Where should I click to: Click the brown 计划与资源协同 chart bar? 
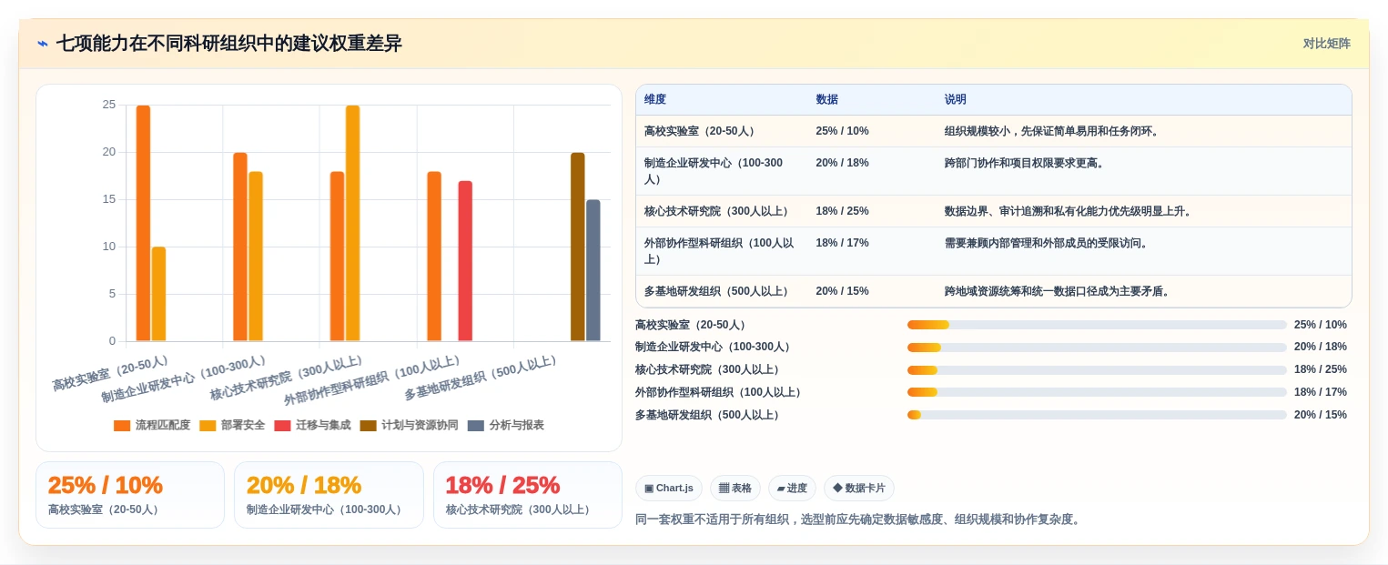[578, 247]
